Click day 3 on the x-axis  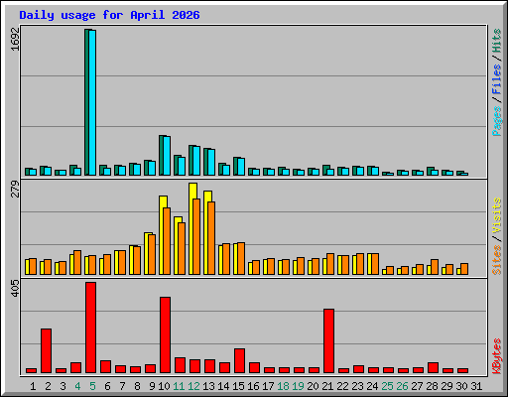tap(63, 386)
